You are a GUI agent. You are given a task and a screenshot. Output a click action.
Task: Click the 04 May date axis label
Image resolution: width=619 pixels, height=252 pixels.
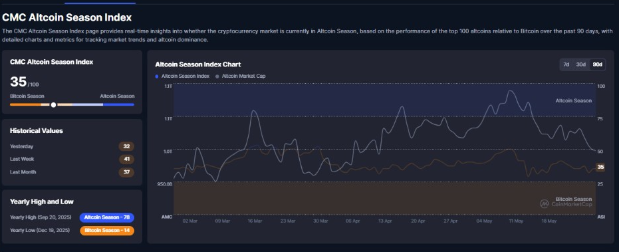483,221
